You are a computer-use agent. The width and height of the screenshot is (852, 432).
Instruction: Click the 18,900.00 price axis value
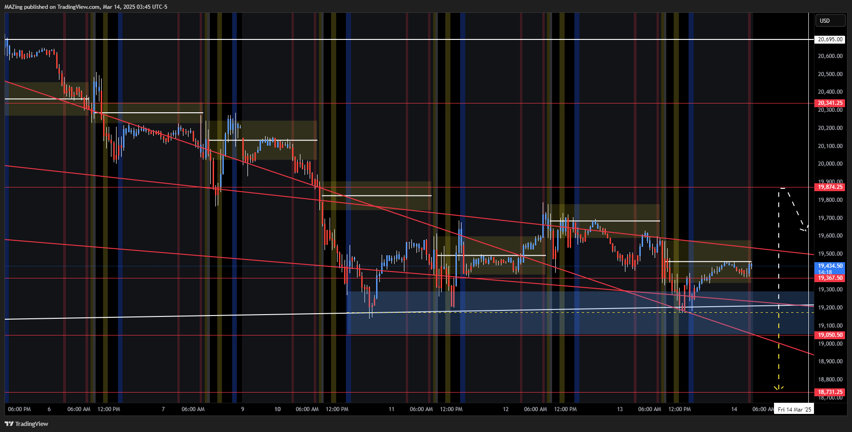pos(830,361)
